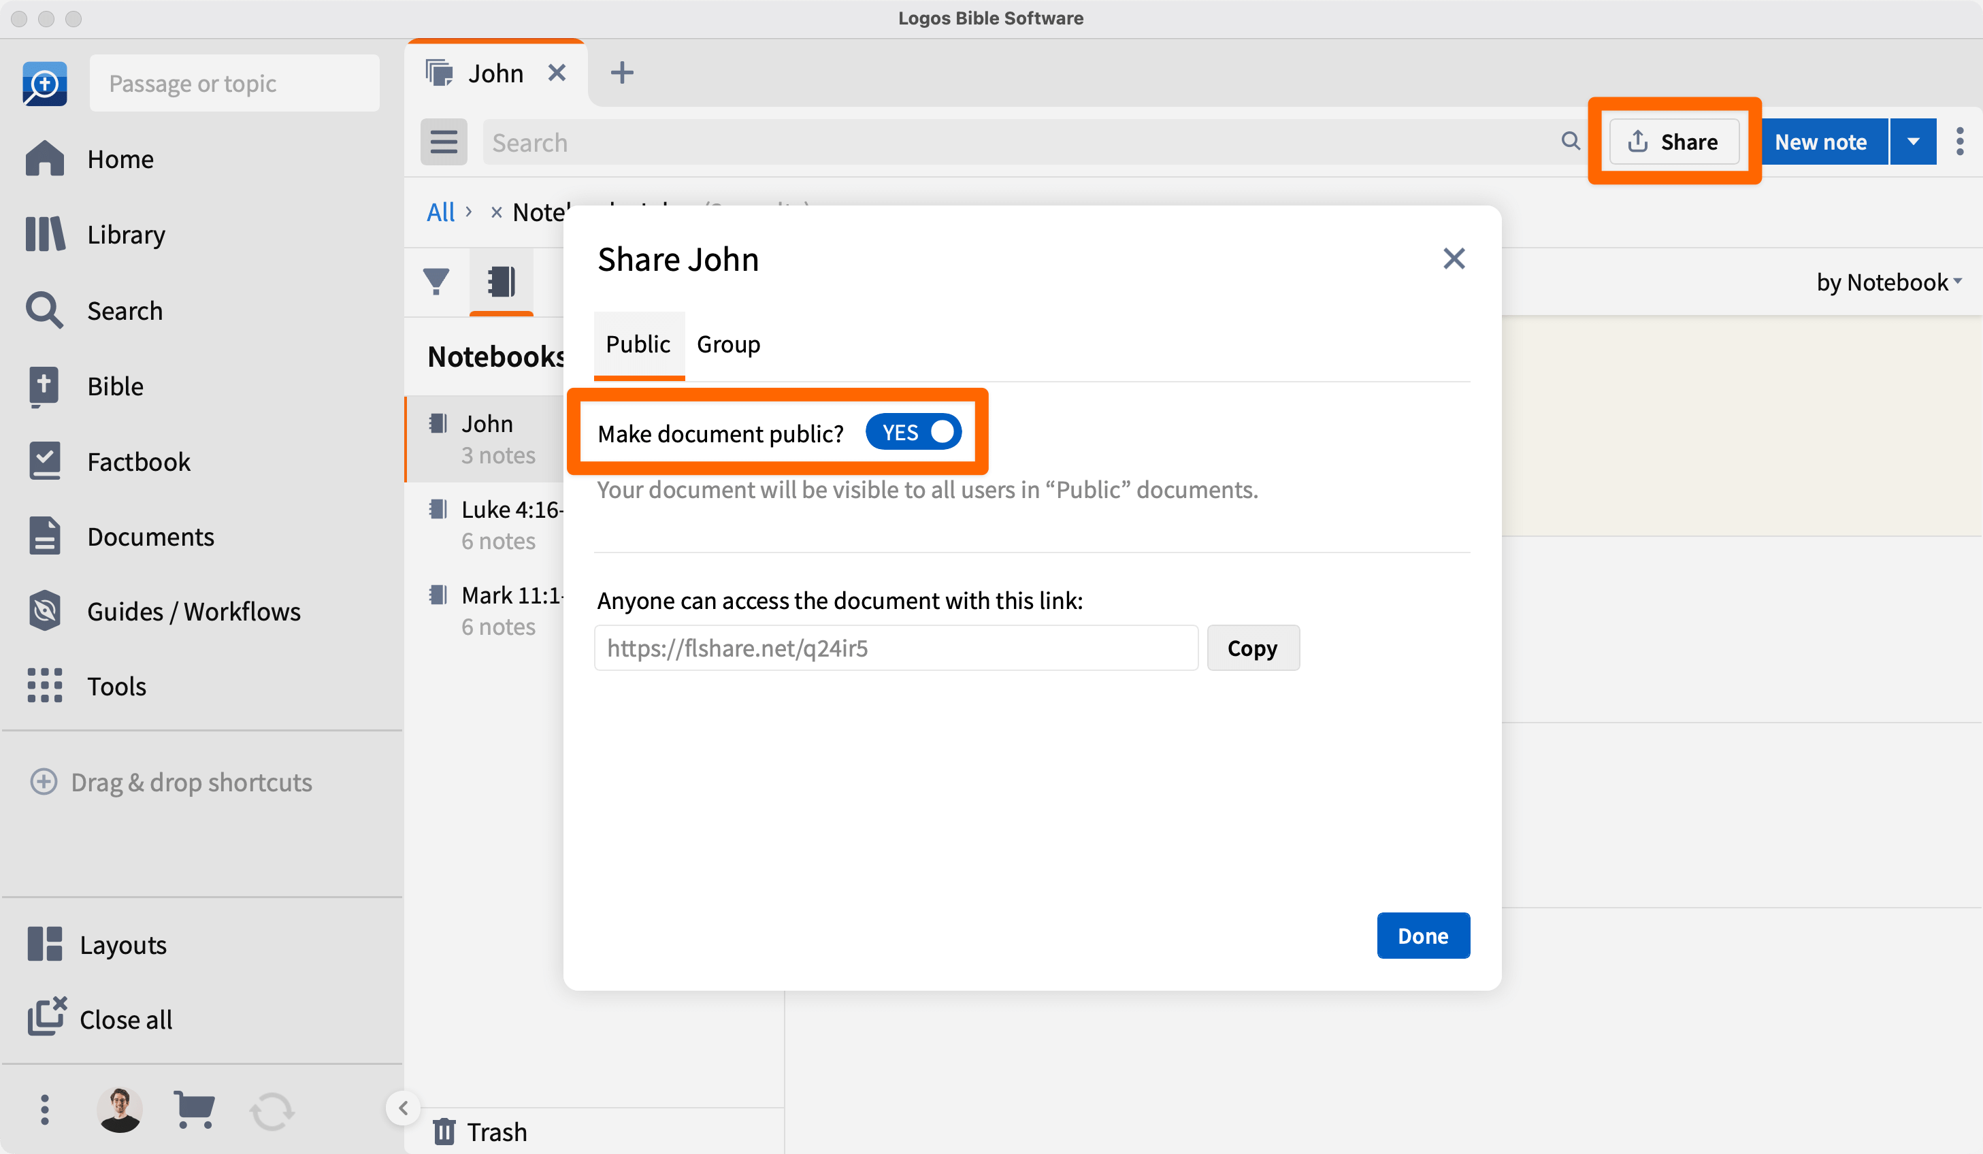Show the filter sidebar funnel icon
1983x1154 pixels.
[437, 281]
